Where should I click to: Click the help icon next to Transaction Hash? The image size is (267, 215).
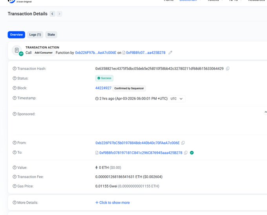click(x=15, y=69)
